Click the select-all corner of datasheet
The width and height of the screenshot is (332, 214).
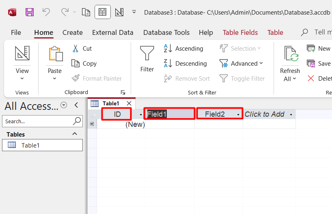92,114
